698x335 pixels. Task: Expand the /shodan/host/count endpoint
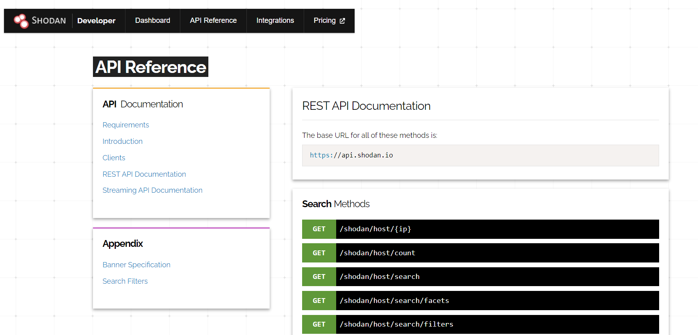point(480,253)
